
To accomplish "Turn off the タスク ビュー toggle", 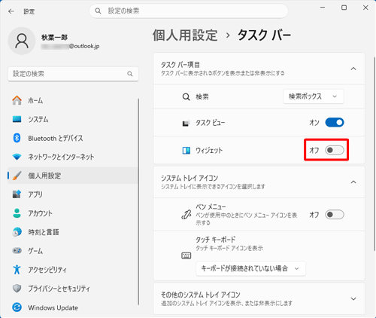I will point(335,123).
